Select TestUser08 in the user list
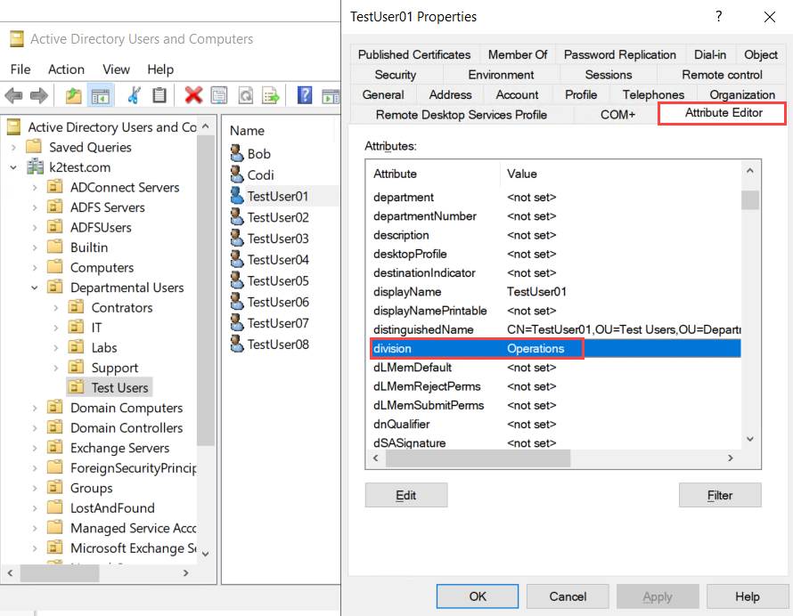Viewport: 793px width, 616px height. point(278,344)
